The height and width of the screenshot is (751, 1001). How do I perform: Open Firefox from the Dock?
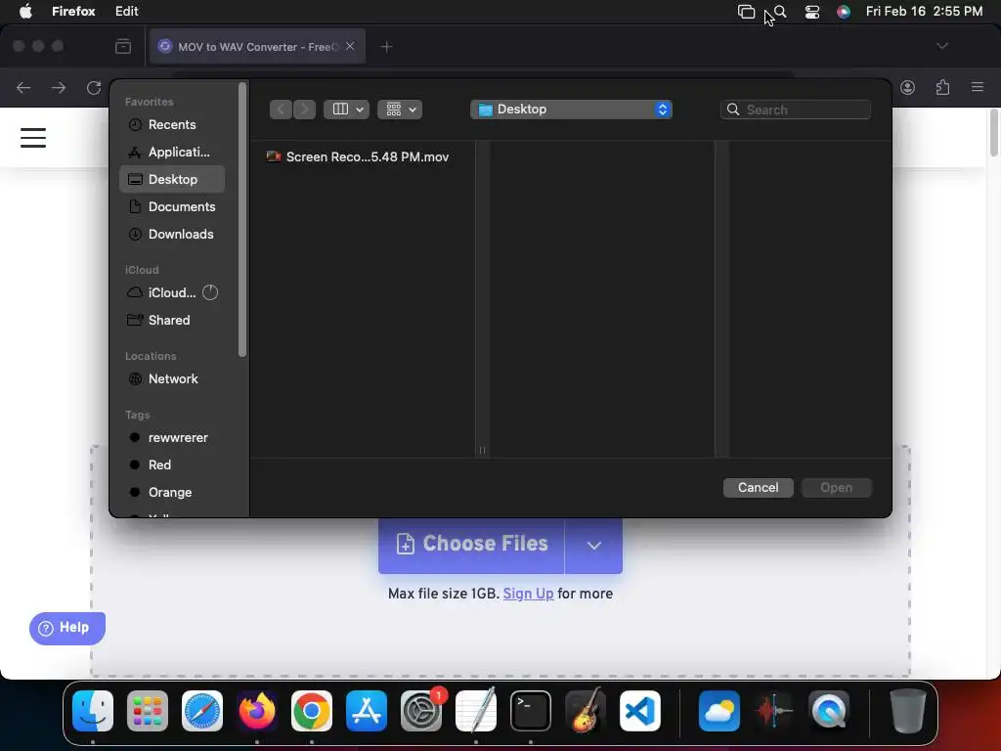[257, 711]
